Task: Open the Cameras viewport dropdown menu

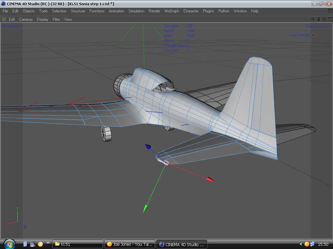Action: pos(26,19)
